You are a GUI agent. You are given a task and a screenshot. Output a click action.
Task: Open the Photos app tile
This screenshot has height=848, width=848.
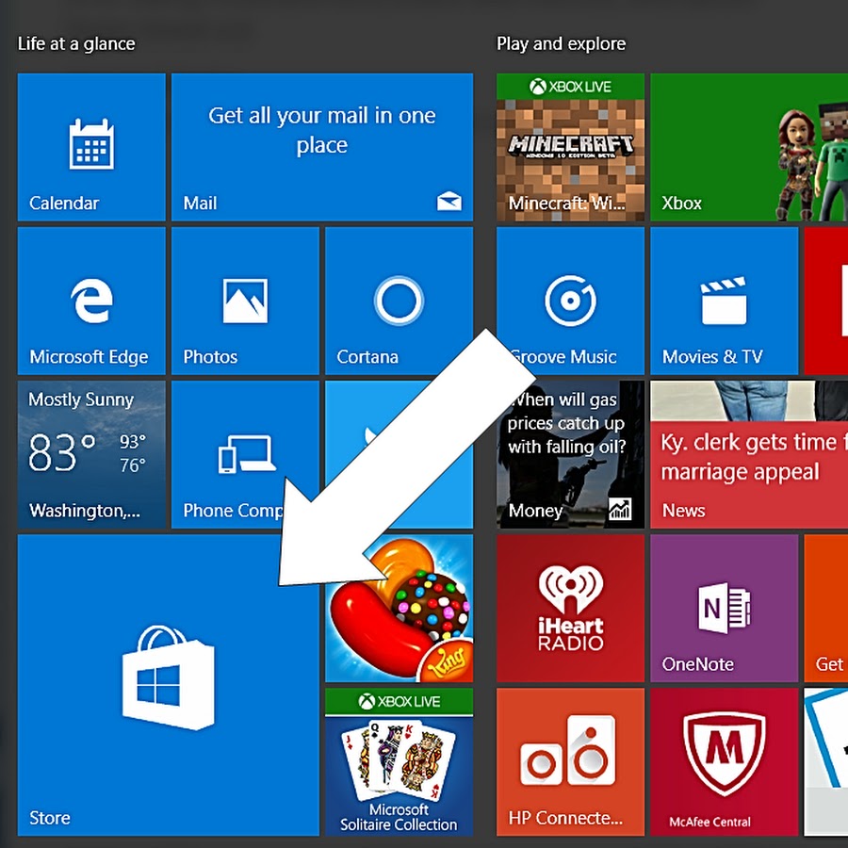pos(245,301)
